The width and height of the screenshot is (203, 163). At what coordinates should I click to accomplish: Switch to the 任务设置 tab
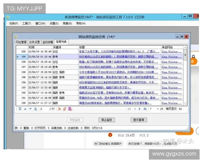[35, 42]
